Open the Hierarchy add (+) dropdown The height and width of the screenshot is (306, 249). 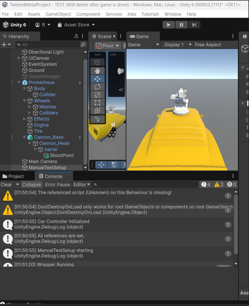[6, 45]
